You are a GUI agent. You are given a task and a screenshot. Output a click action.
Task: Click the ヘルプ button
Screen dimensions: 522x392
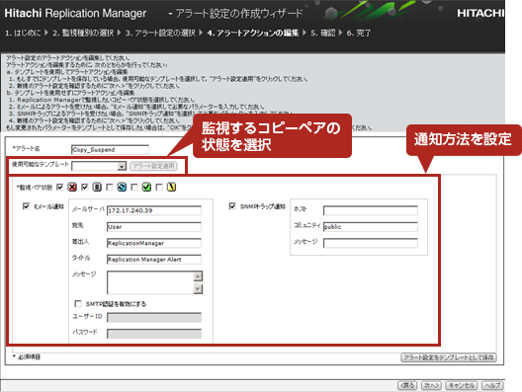[492, 385]
